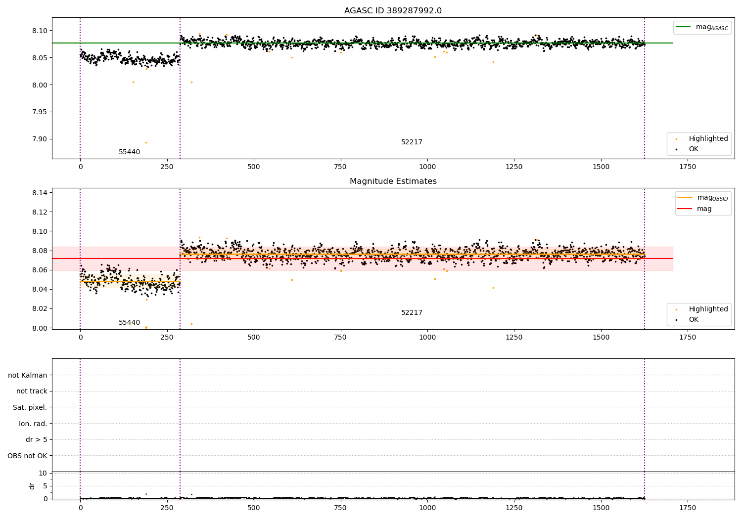Image resolution: width=742 pixels, height=519 pixels.
Task: Click the 'not Kalman' row label
Action: point(28,375)
